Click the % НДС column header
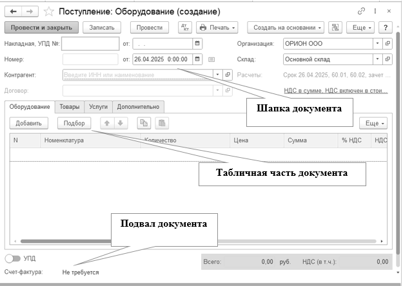The width and height of the screenshot is (403, 286). point(355,140)
